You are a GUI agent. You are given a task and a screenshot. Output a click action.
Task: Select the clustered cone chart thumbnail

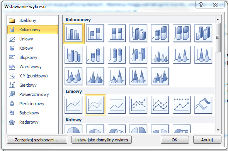[x=160, y=55]
